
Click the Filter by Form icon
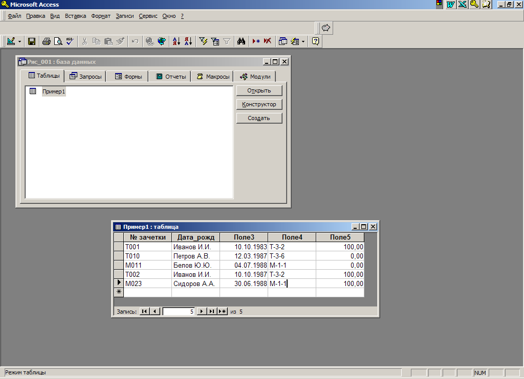215,41
